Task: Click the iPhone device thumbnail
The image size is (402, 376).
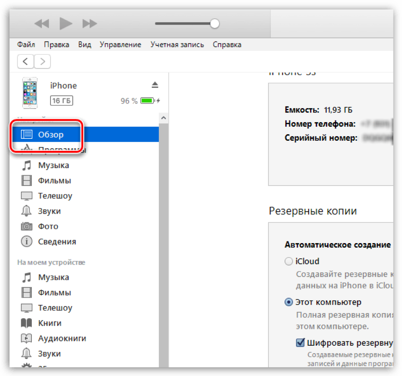Action: click(30, 93)
